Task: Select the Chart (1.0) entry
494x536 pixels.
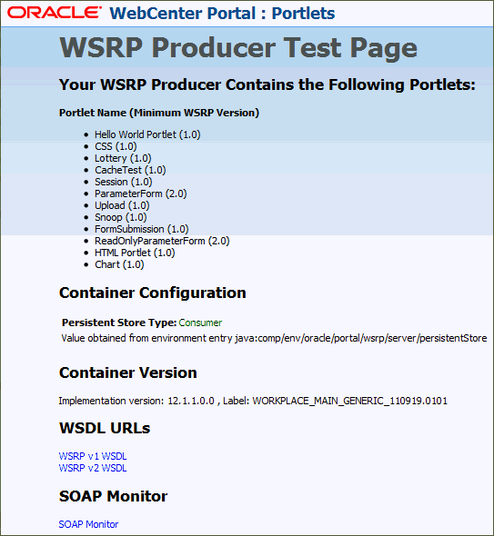Action: (x=119, y=264)
